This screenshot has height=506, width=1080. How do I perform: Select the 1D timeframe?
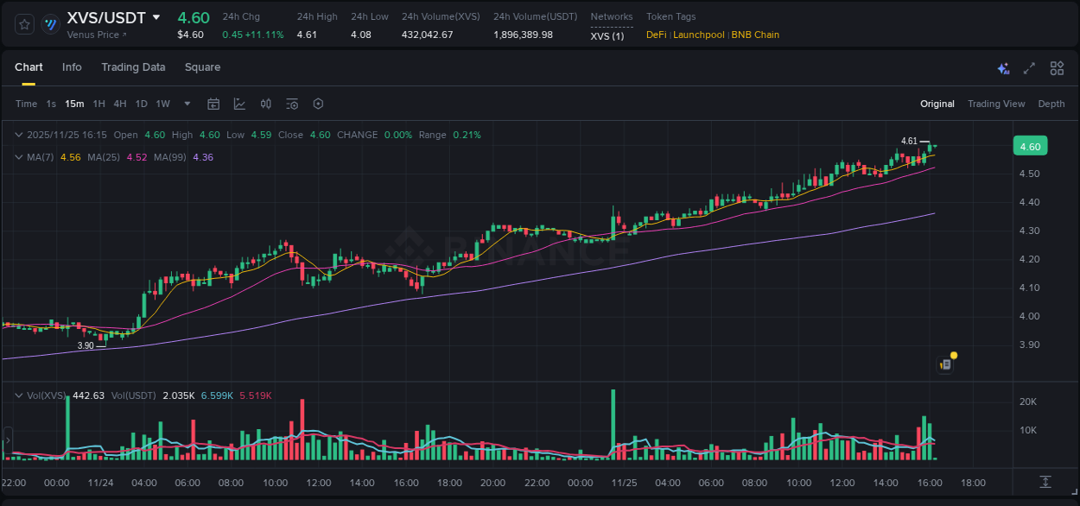(141, 104)
